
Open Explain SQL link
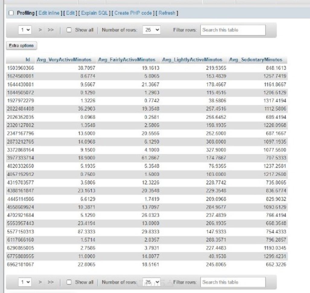pos(94,13)
